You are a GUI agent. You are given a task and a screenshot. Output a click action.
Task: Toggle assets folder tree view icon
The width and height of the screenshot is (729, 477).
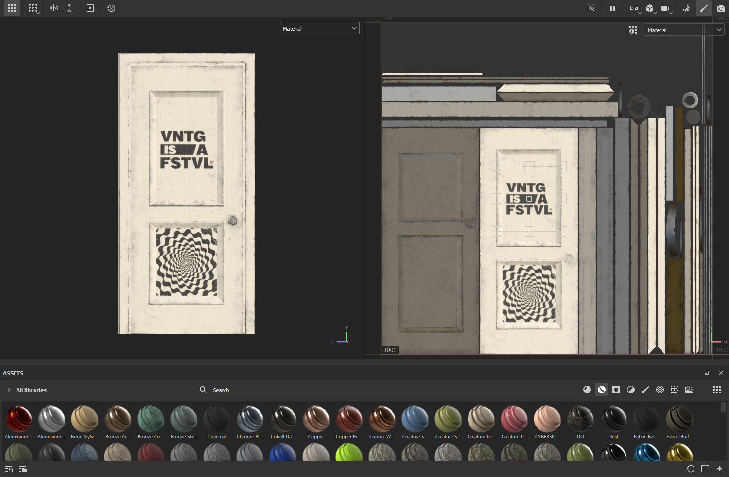(x=23, y=469)
